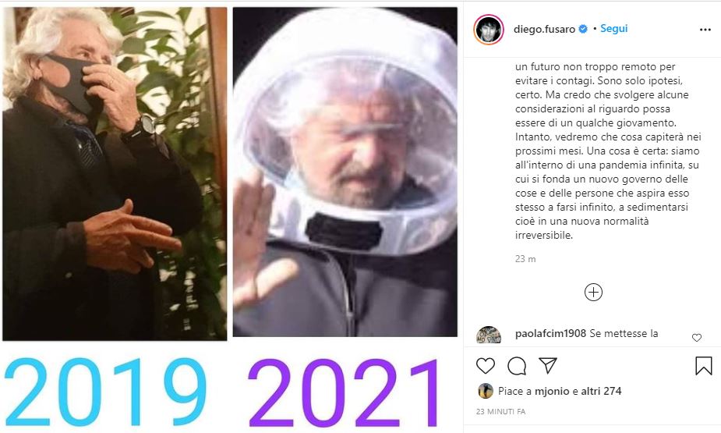This screenshot has height=433, width=721.
Task: Click the 23 MINUTI FA timestamp
Action: pos(500,411)
